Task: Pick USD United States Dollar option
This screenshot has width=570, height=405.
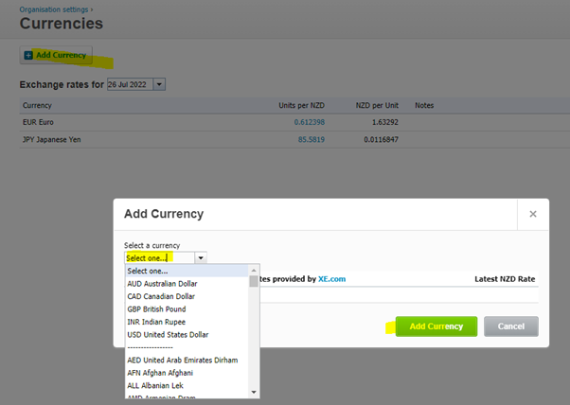Action: pyautogui.click(x=168, y=334)
